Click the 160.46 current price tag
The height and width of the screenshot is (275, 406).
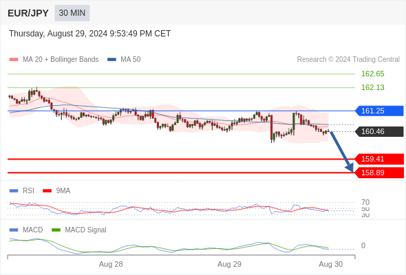(379, 131)
